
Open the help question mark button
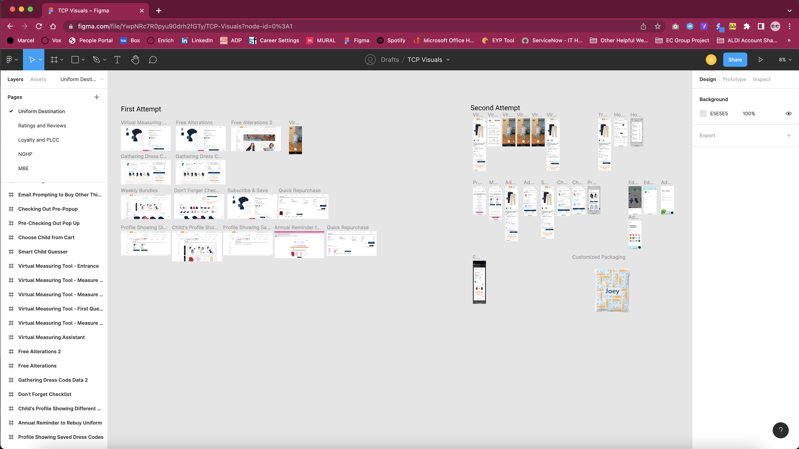tap(780, 430)
